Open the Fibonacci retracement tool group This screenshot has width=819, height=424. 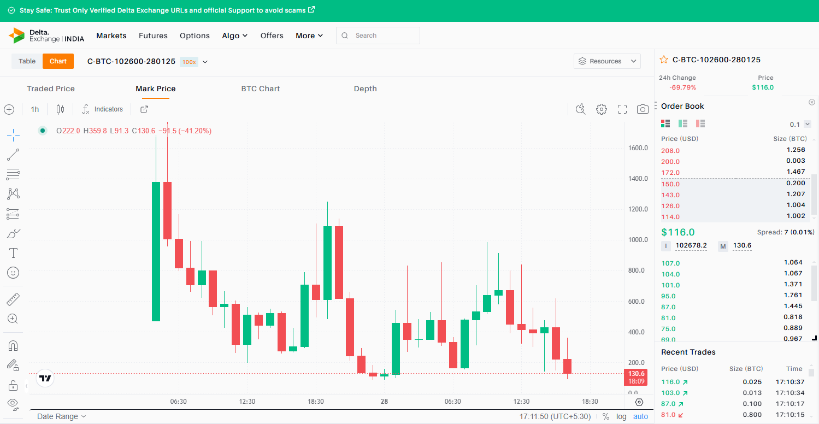coord(13,174)
